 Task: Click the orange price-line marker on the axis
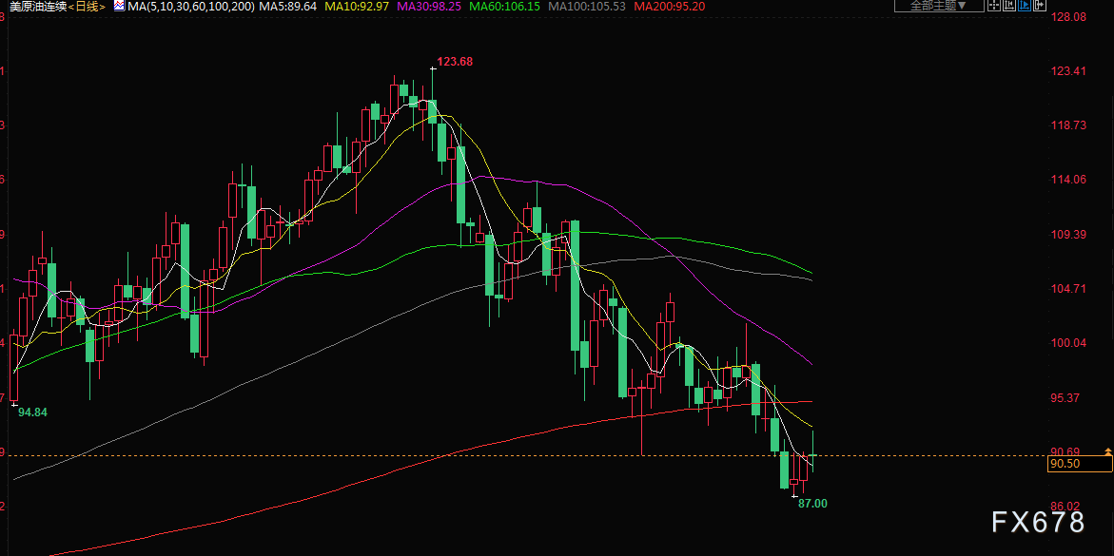click(1107, 451)
